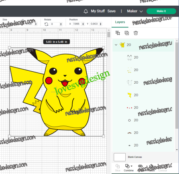Click the X position stepper
This screenshot has height=174, width=179.
pyautogui.click(x=83, y=24)
